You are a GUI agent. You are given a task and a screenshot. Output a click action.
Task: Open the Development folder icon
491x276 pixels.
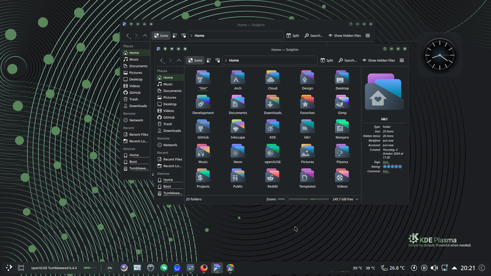pyautogui.click(x=203, y=102)
